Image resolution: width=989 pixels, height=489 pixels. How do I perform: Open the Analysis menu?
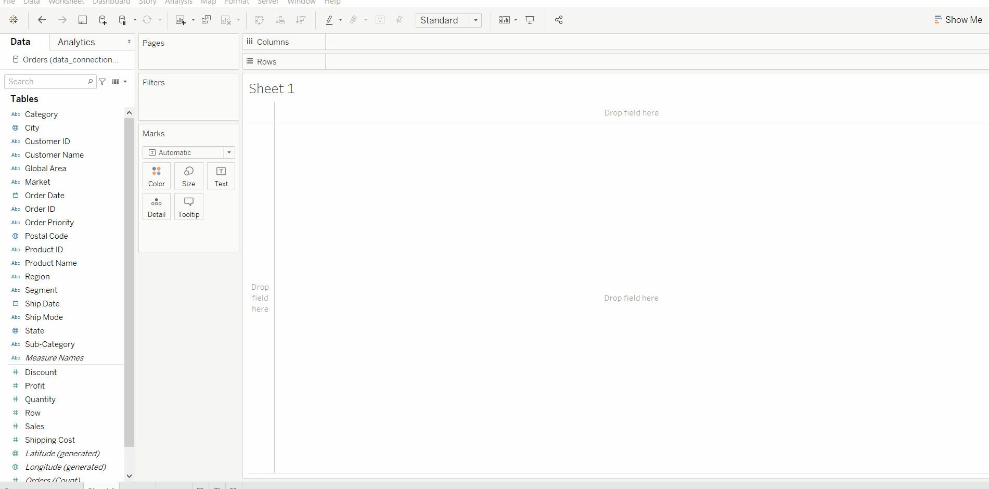pyautogui.click(x=178, y=3)
